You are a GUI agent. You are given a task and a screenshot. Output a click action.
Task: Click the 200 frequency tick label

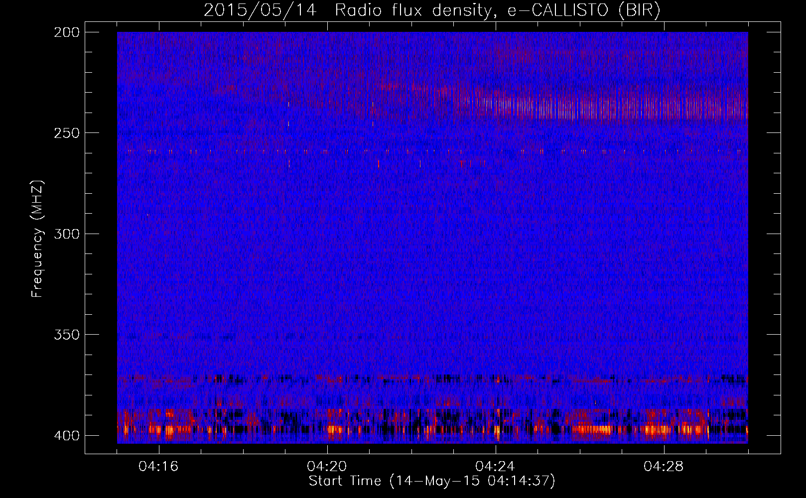pos(66,32)
